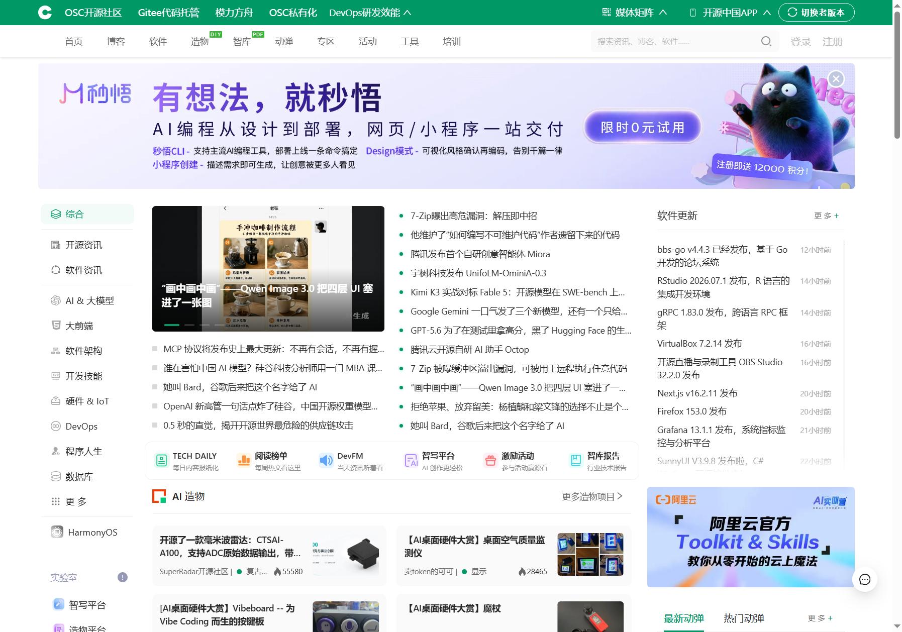Click the page vertical scrollbar thumb
902x632 pixels.
[897, 70]
